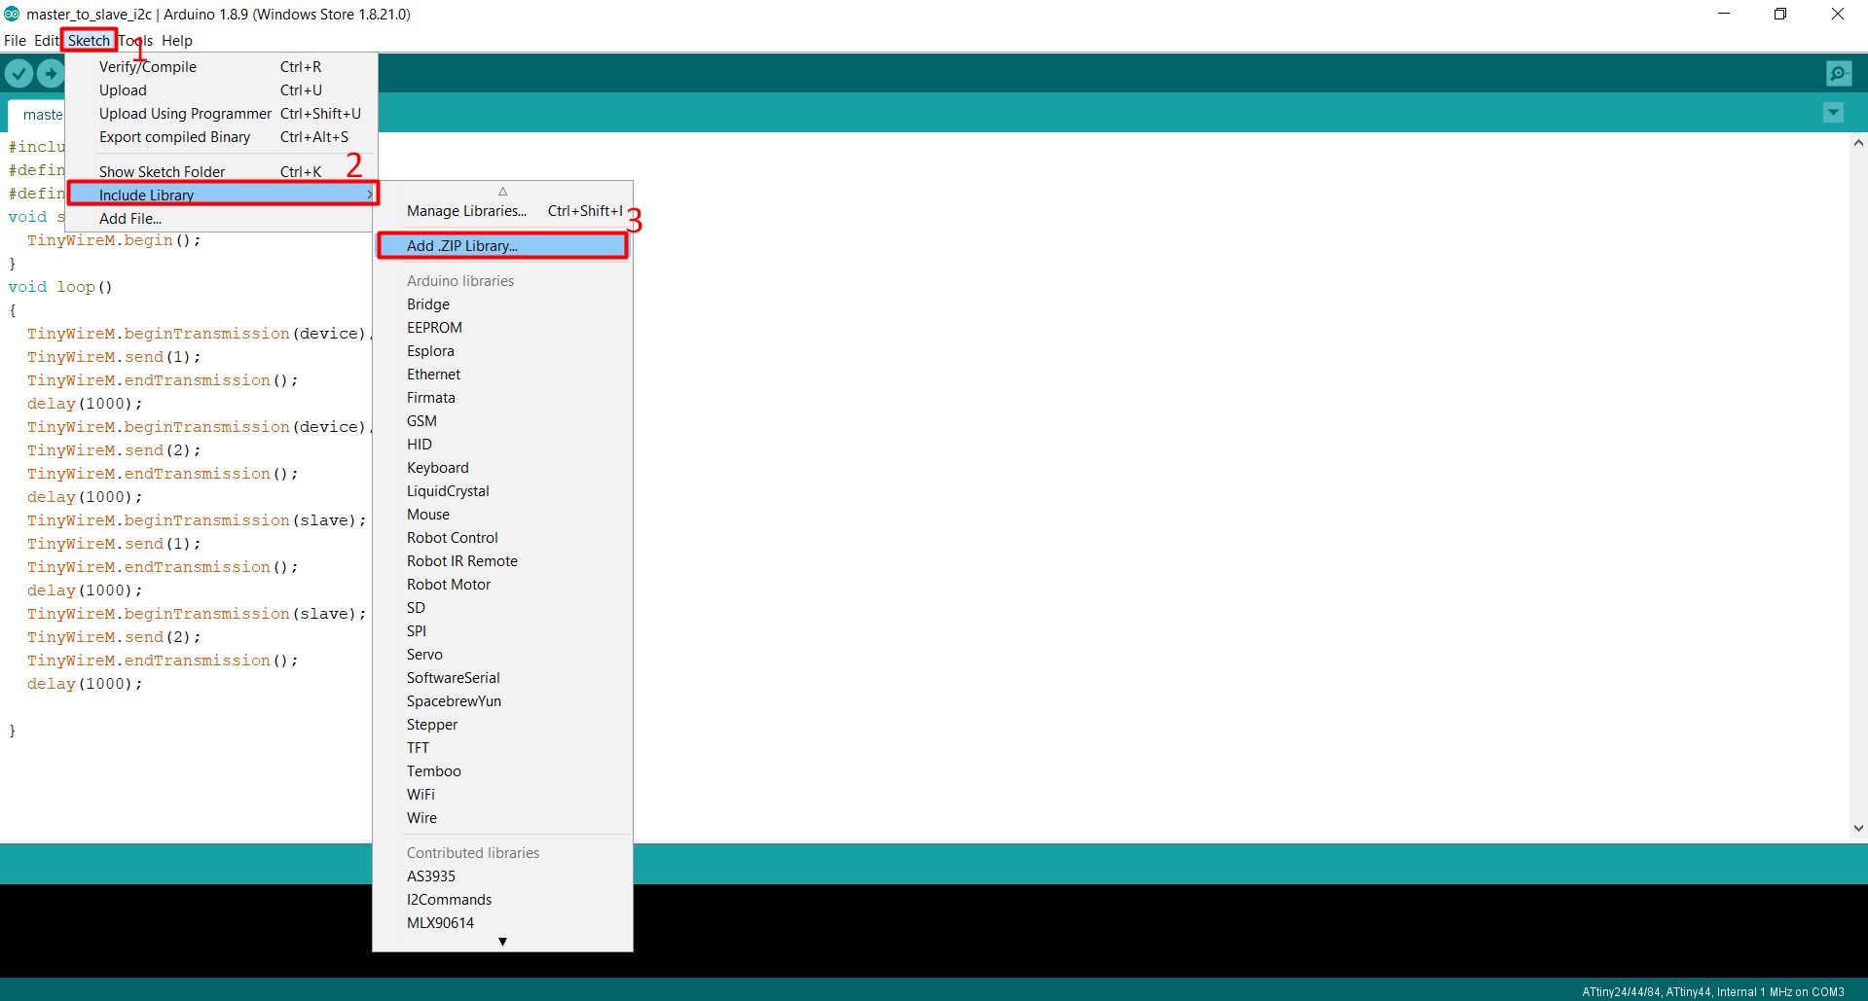
Task: Include the Ethernet library
Action: (502, 375)
